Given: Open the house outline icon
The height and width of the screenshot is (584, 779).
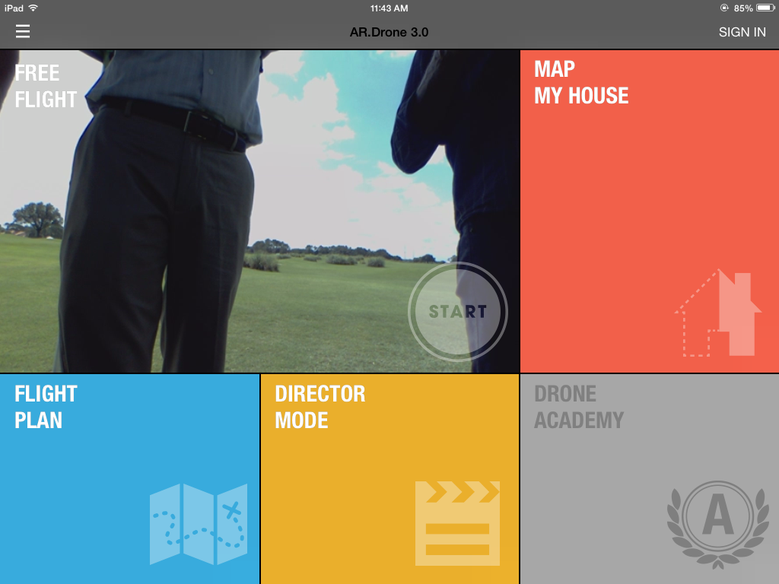Looking at the screenshot, I should pyautogui.click(x=717, y=313).
